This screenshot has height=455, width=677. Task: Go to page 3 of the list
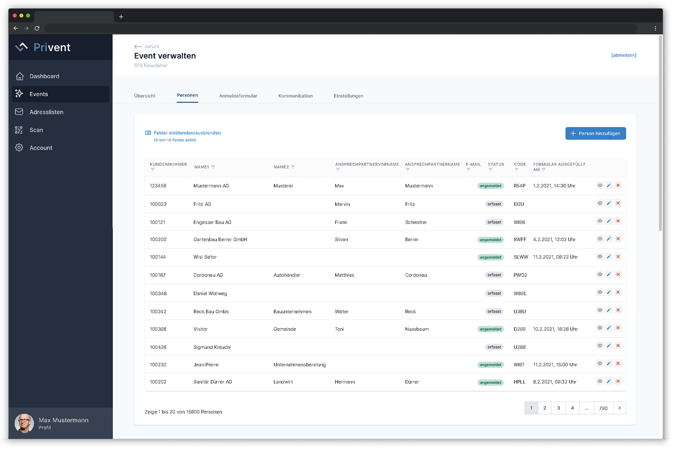coord(559,408)
